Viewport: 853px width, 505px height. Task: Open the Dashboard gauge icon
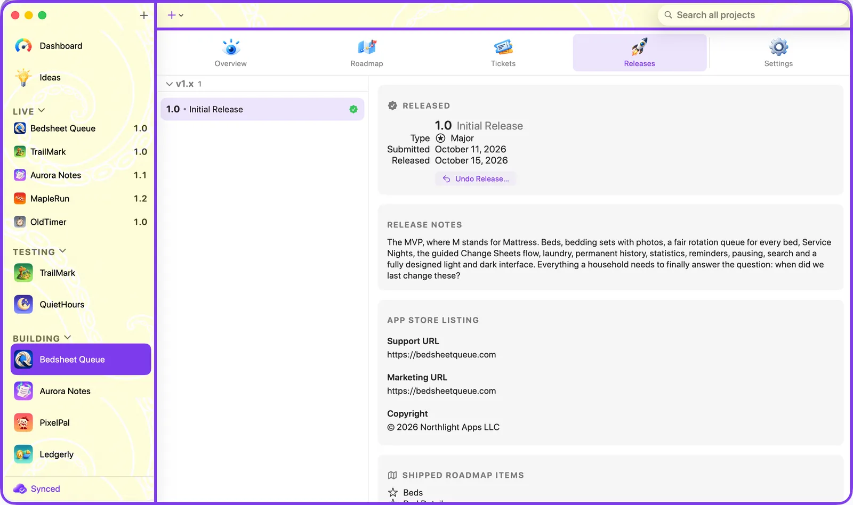point(23,46)
